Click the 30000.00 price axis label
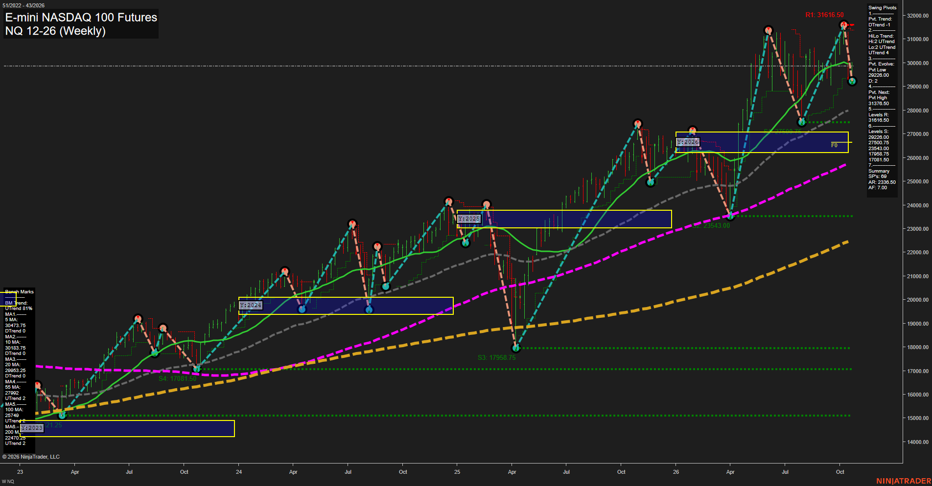932x486 pixels. 918,63
